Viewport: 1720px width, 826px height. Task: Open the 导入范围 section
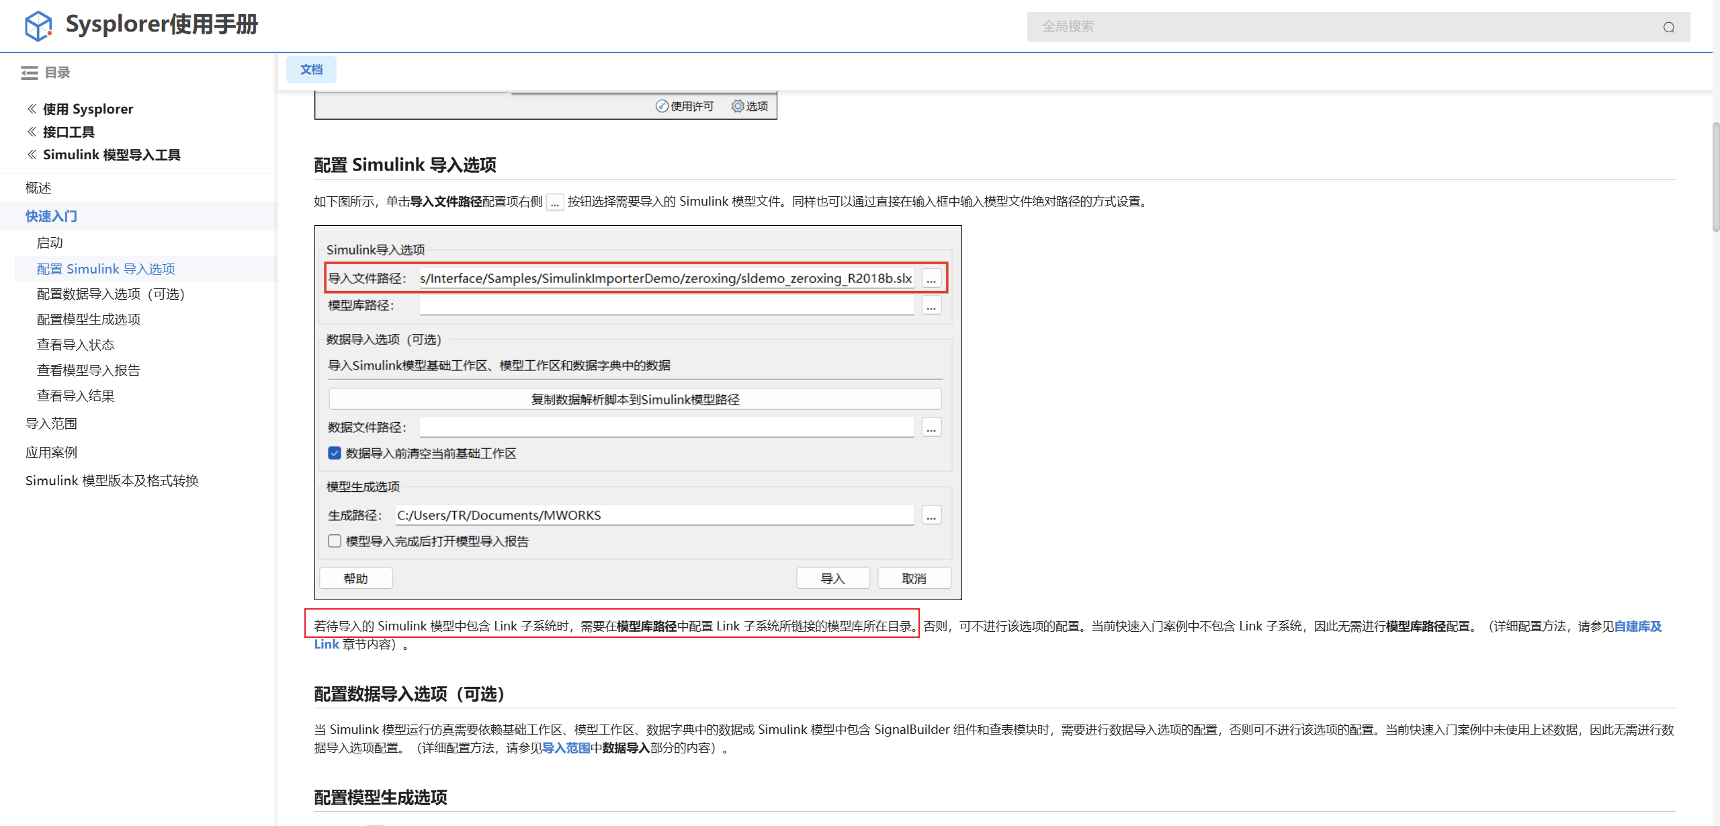(51, 423)
